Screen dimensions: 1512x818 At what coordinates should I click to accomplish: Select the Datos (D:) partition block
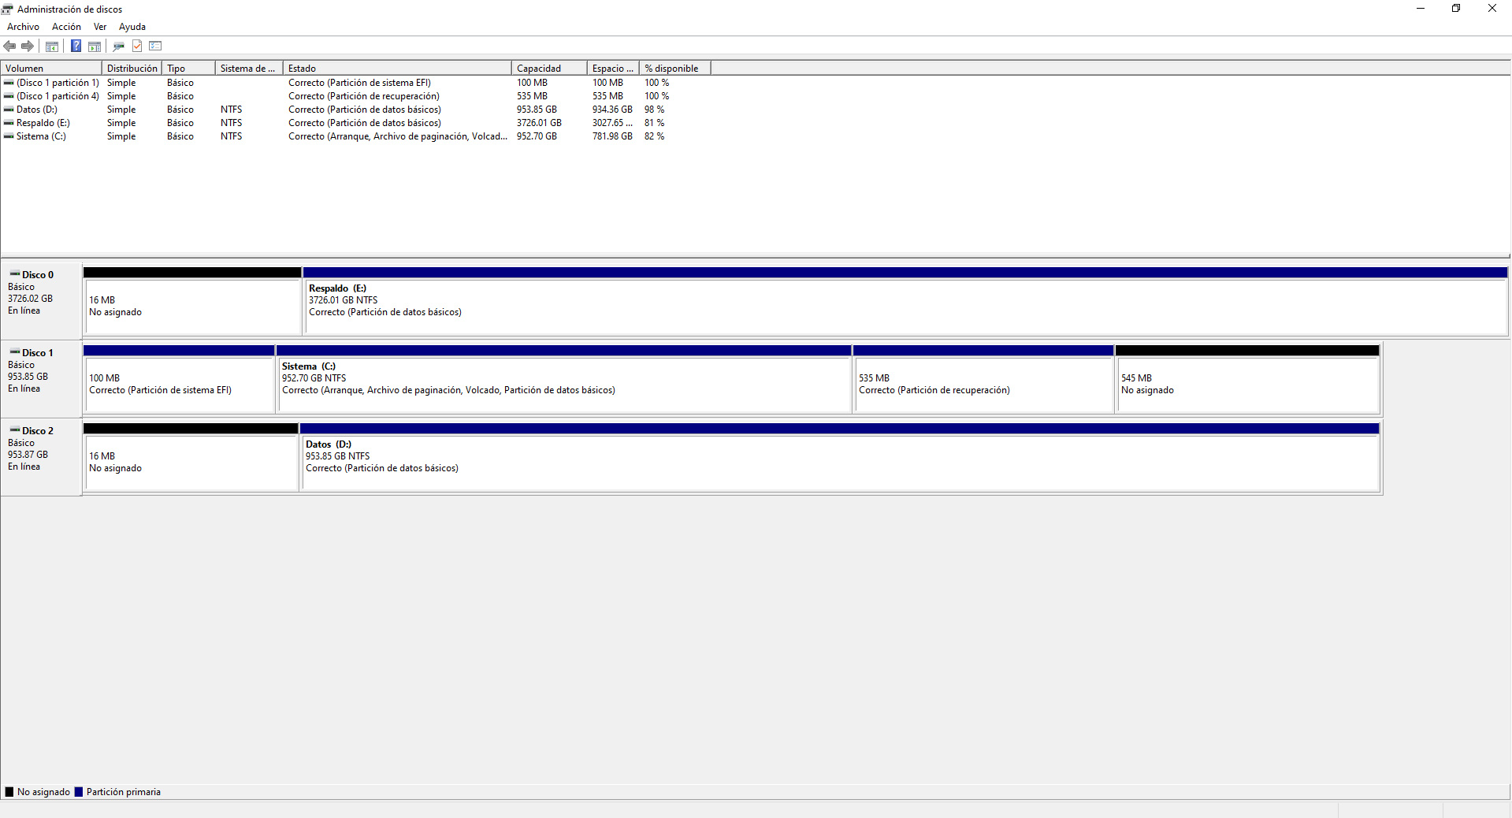click(840, 457)
